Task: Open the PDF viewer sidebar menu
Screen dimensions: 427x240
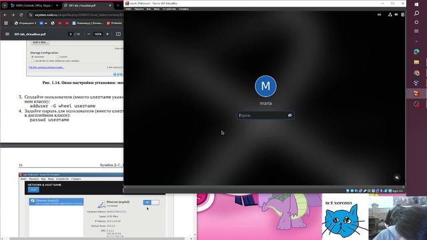Action: tap(7, 34)
